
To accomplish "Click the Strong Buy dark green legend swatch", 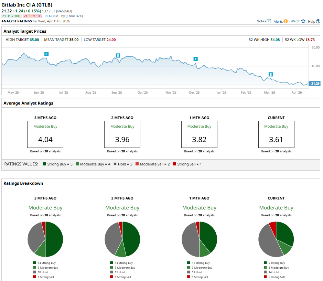I will [x=45, y=164].
